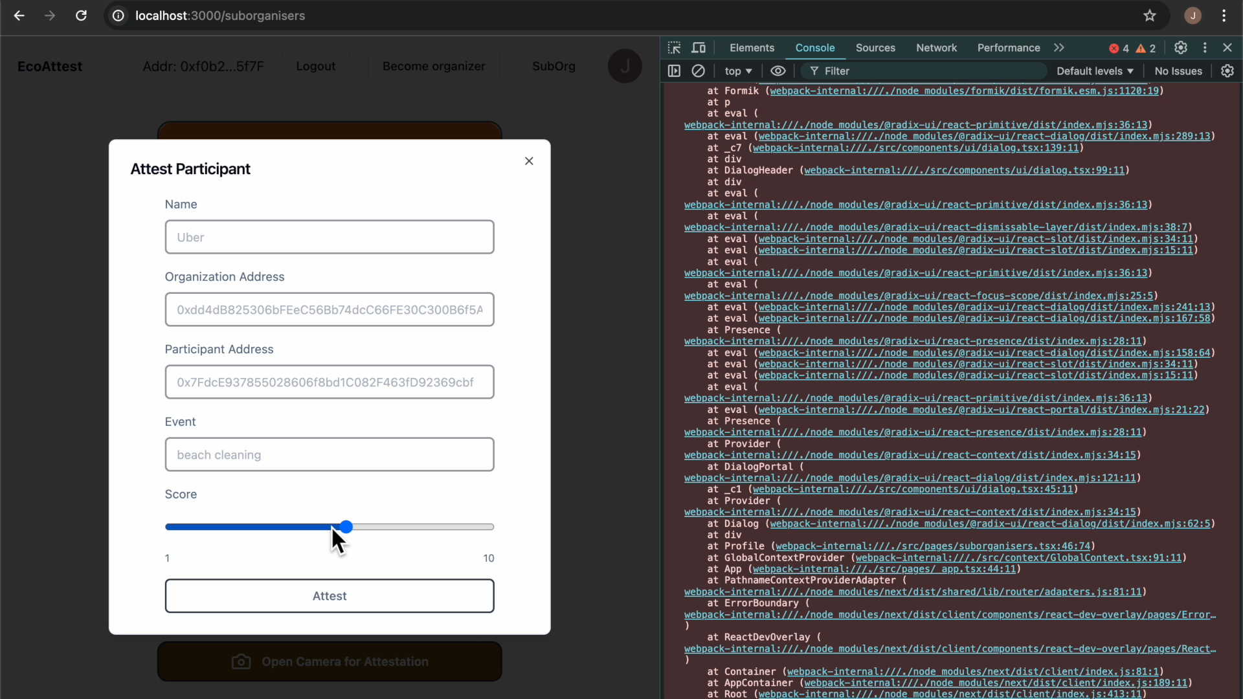Click the Organization Address input field
This screenshot has height=699, width=1243.
(x=330, y=309)
